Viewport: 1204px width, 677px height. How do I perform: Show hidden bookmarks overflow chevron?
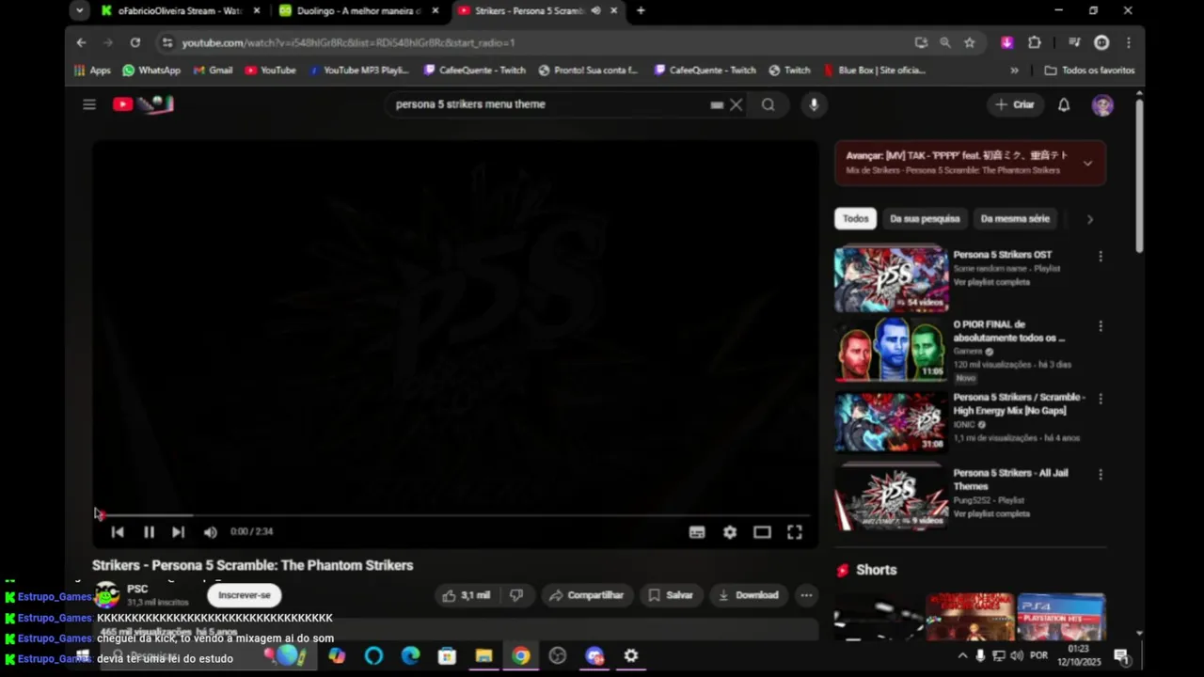pos(1014,71)
